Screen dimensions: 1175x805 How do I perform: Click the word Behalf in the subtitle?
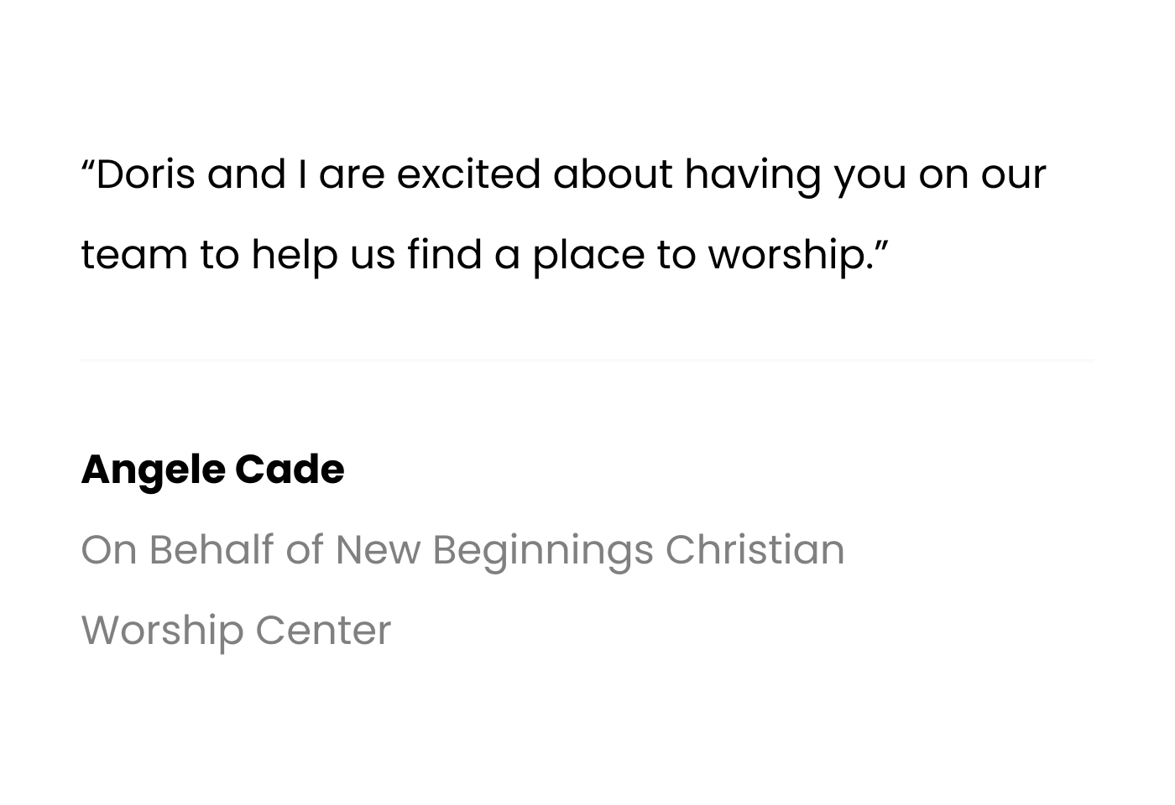pos(211,550)
